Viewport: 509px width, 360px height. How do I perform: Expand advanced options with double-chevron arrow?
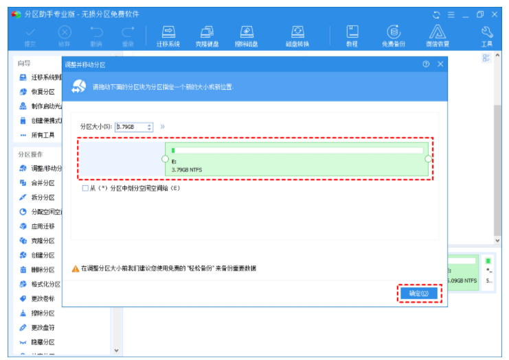[163, 127]
